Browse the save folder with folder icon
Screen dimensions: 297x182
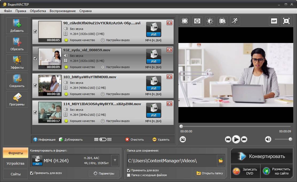(221, 161)
